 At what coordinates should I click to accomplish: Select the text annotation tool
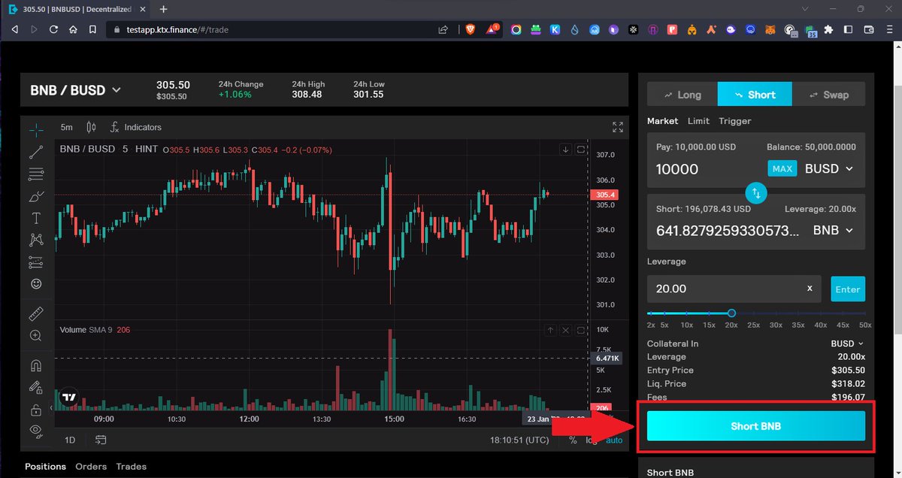click(x=36, y=217)
